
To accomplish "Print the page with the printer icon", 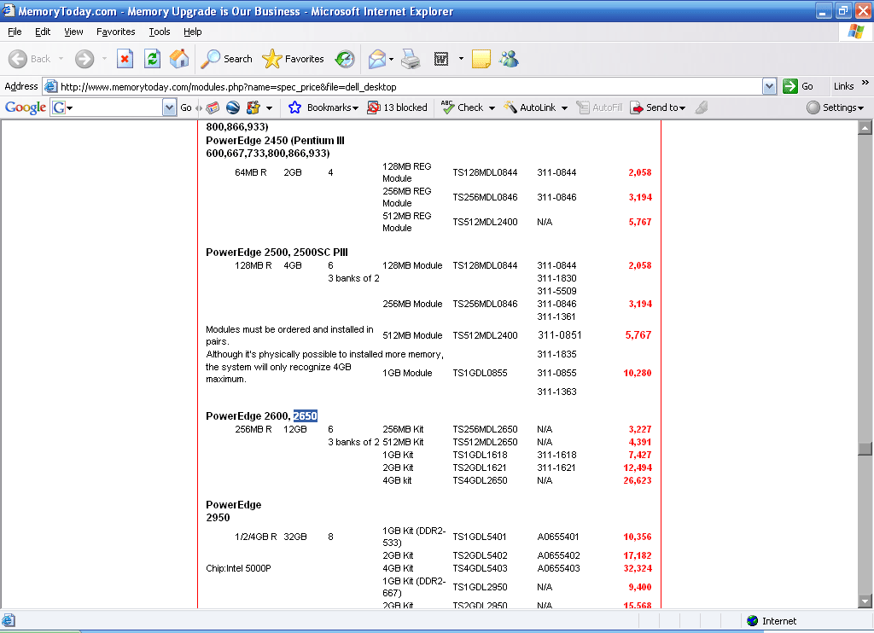I will pyautogui.click(x=411, y=59).
